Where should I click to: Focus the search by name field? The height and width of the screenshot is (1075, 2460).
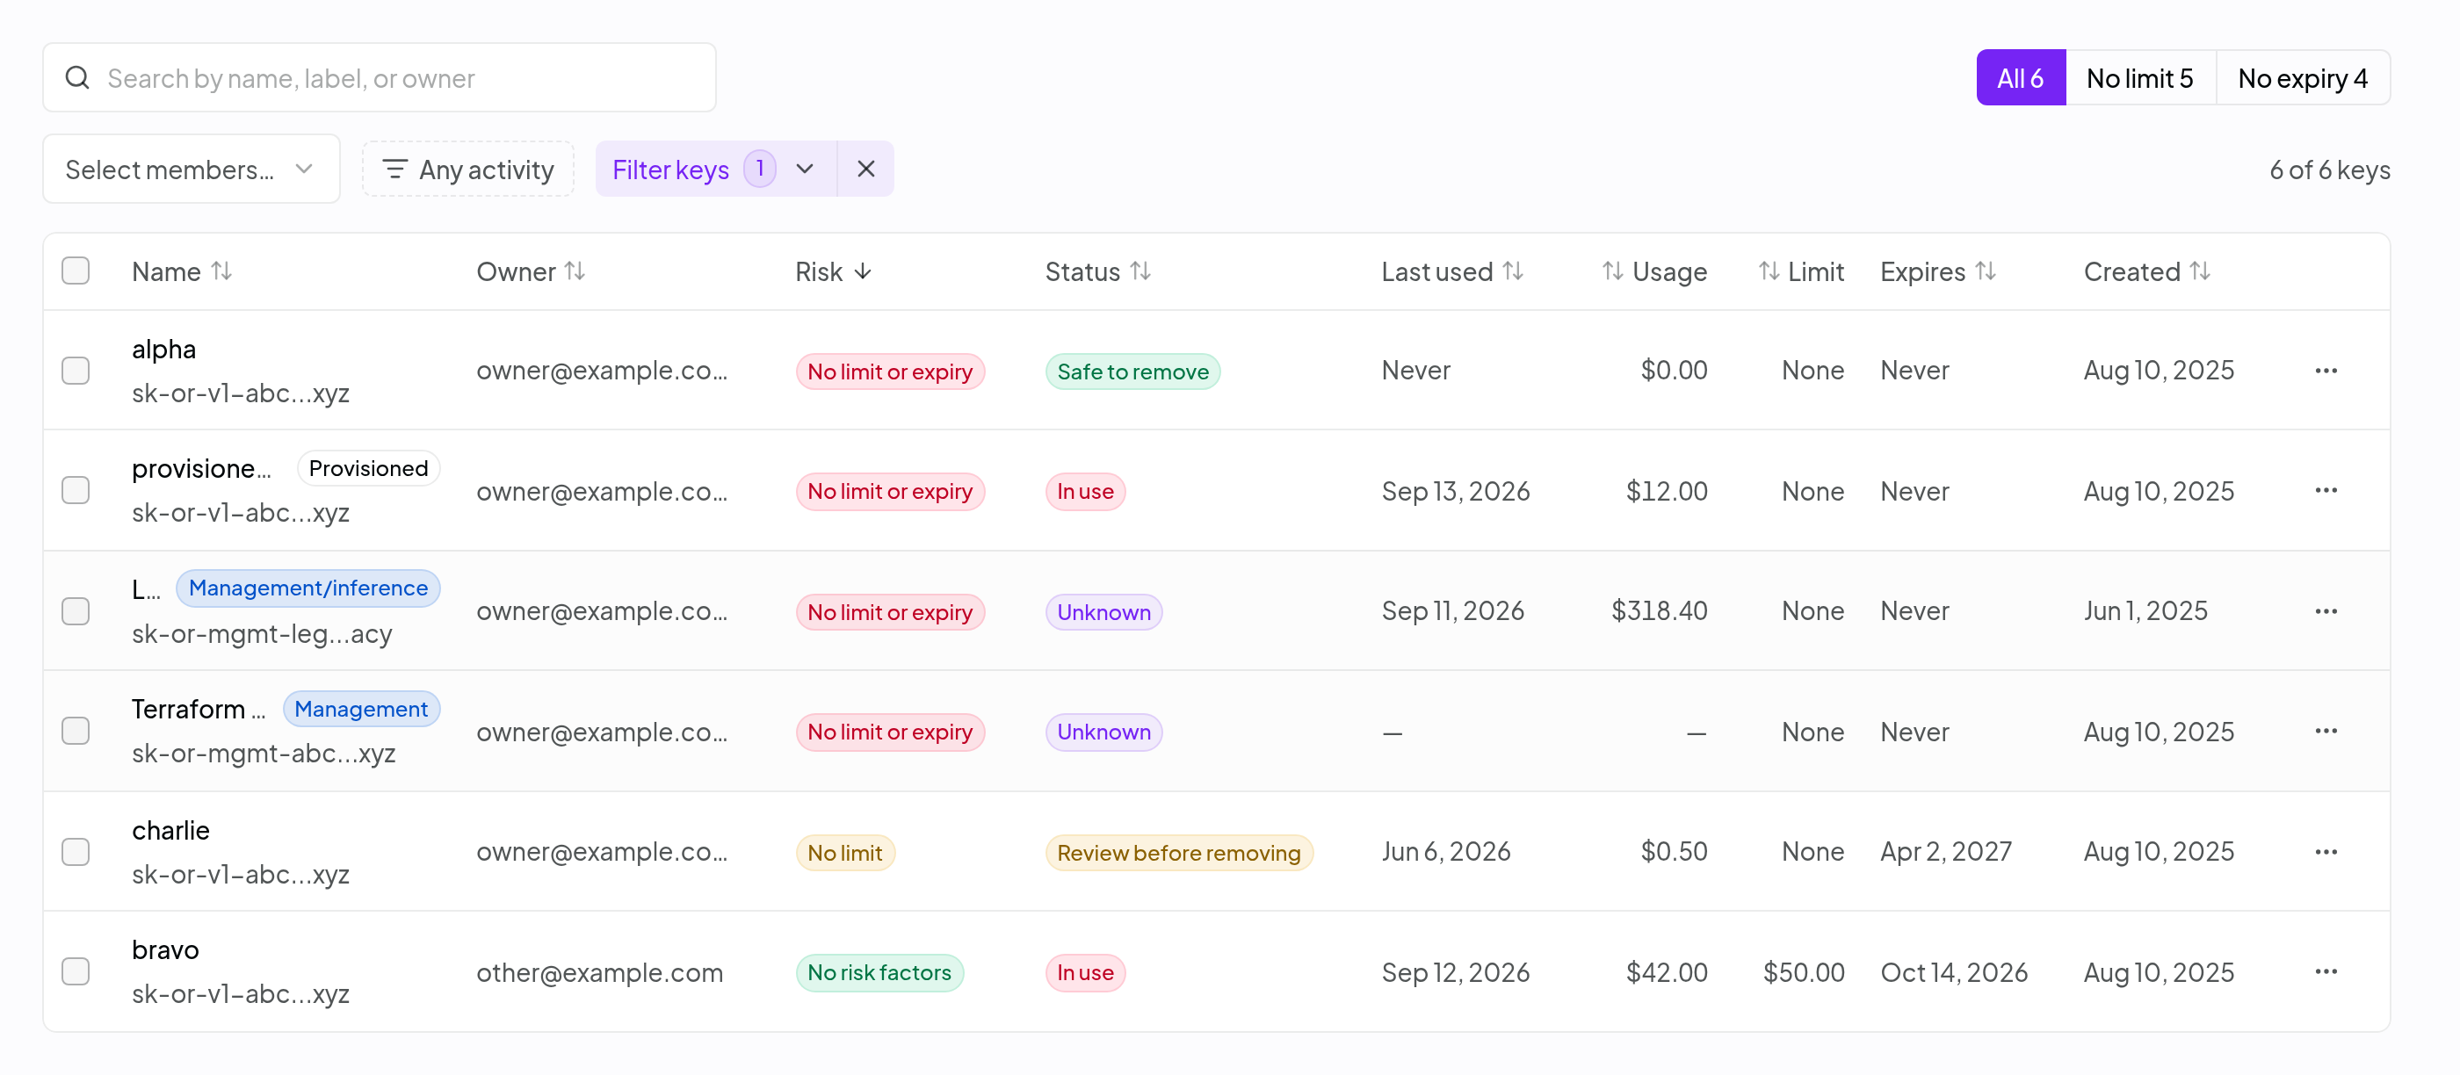click(380, 77)
